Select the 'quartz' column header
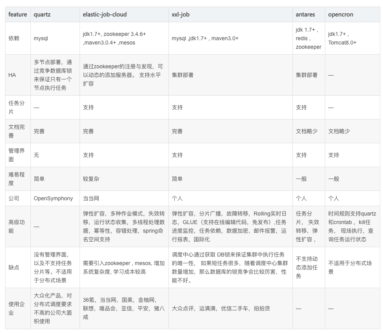Screen dimensions: 383x333 pyautogui.click(x=55, y=14)
